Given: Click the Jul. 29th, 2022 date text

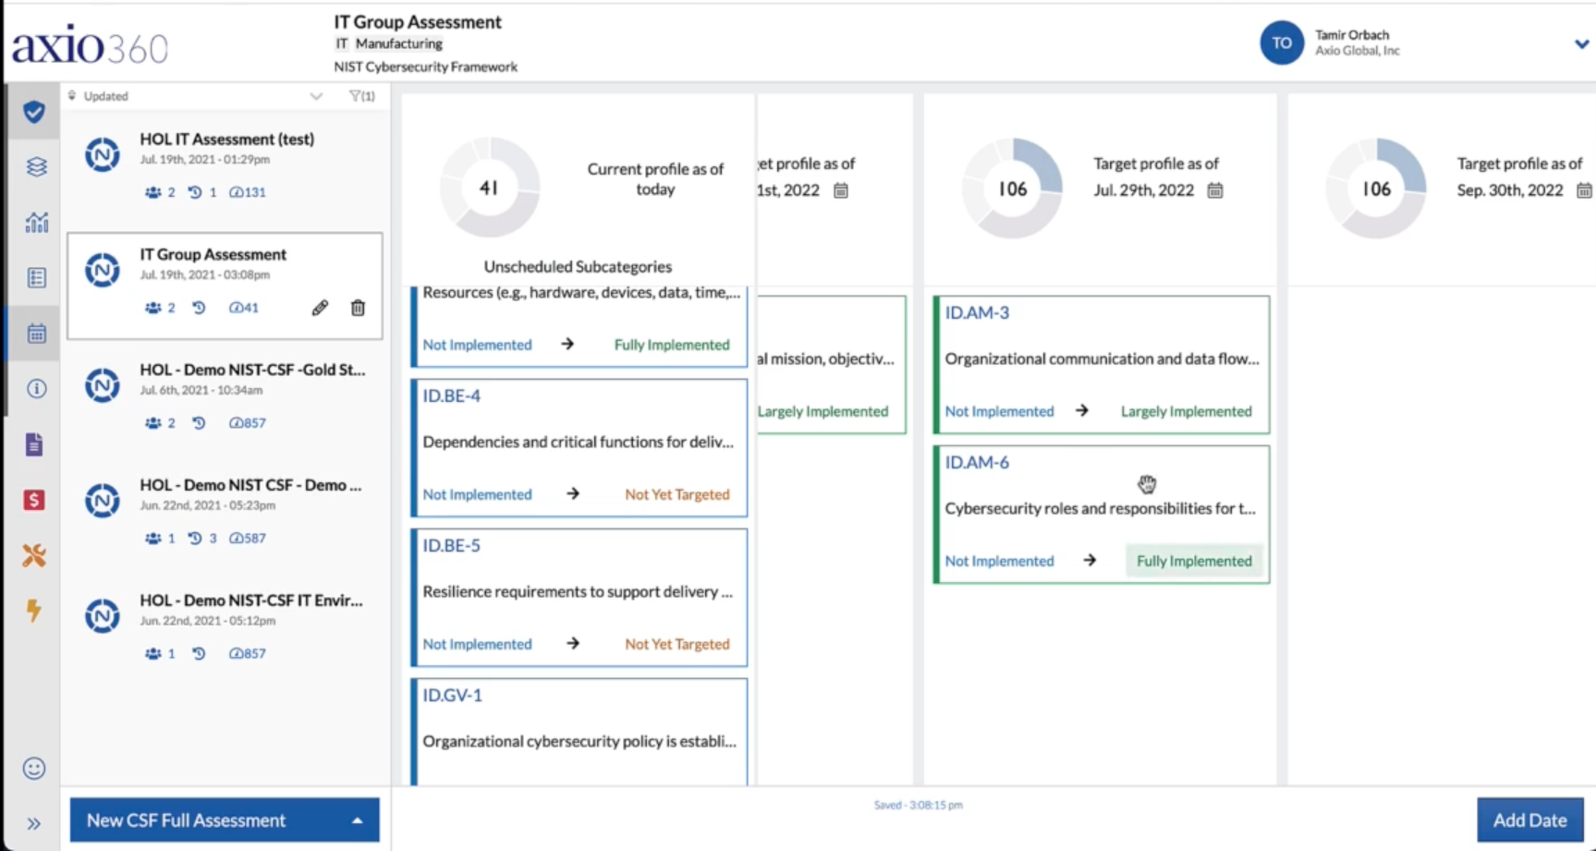Looking at the screenshot, I should point(1144,190).
